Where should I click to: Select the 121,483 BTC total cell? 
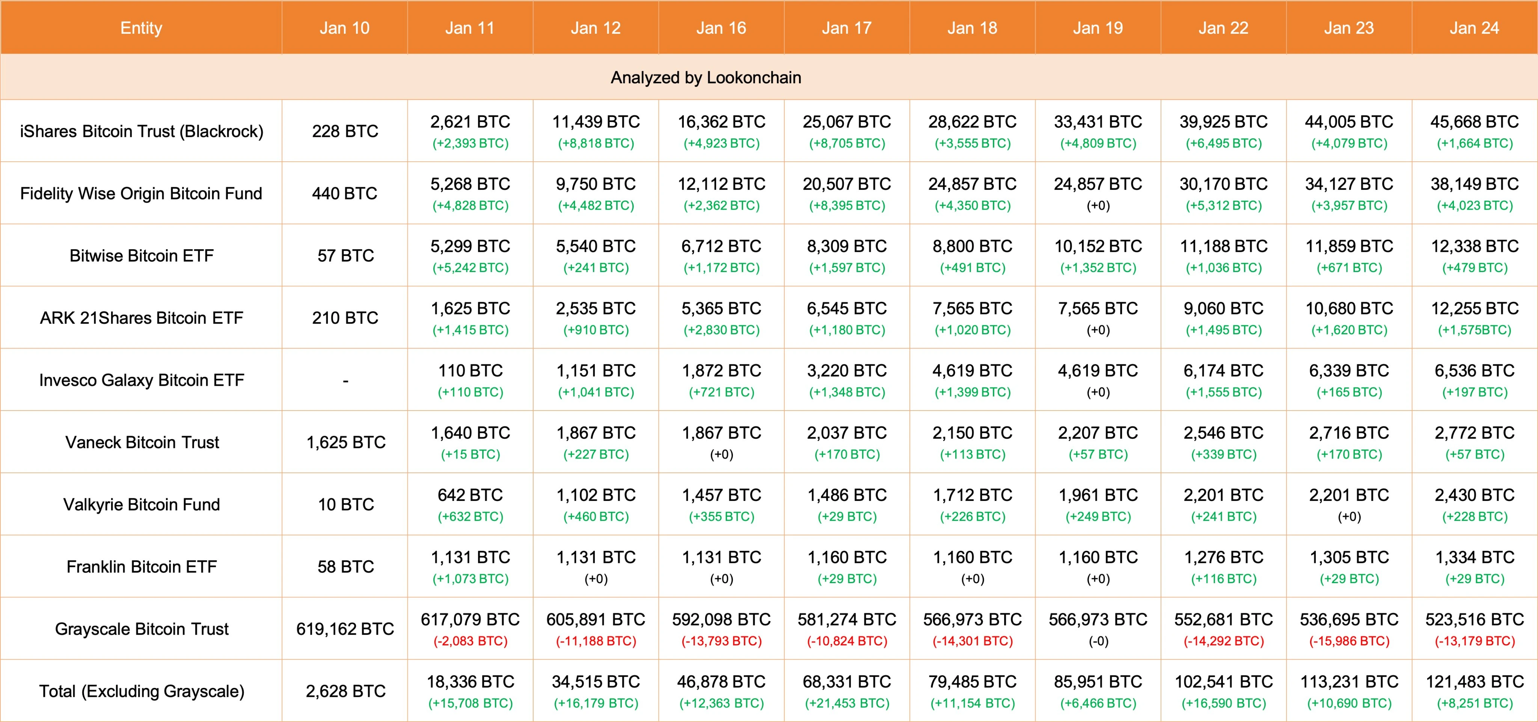click(x=1474, y=681)
